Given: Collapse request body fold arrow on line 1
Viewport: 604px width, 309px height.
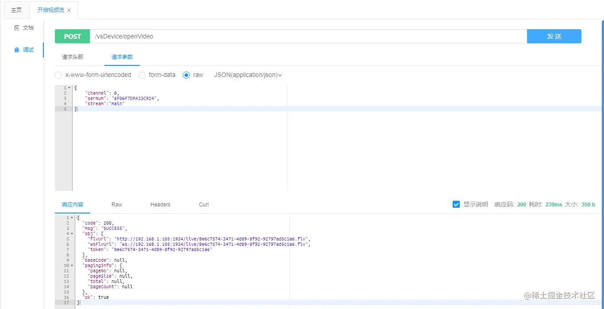Looking at the screenshot, I should pyautogui.click(x=69, y=88).
